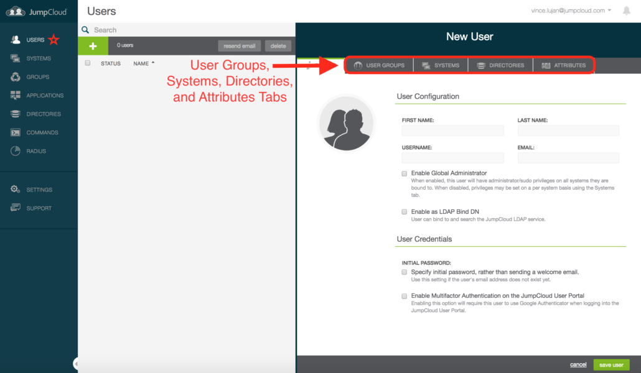This screenshot has height=373, width=641.
Task: Click the save user button
Action: point(611,365)
